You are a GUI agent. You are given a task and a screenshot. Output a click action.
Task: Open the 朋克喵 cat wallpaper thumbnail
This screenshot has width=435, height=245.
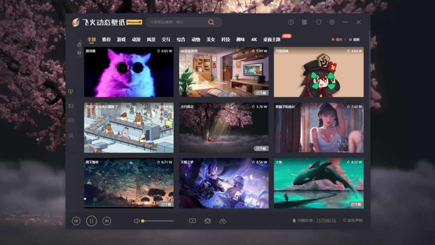(x=129, y=72)
